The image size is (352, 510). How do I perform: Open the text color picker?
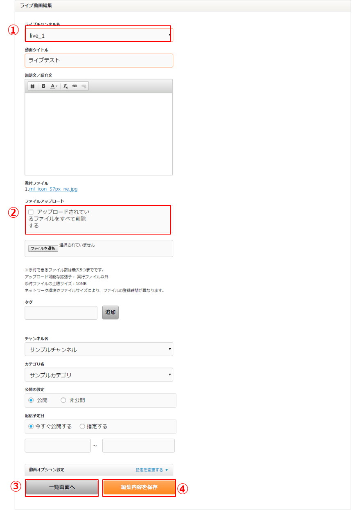point(54,86)
